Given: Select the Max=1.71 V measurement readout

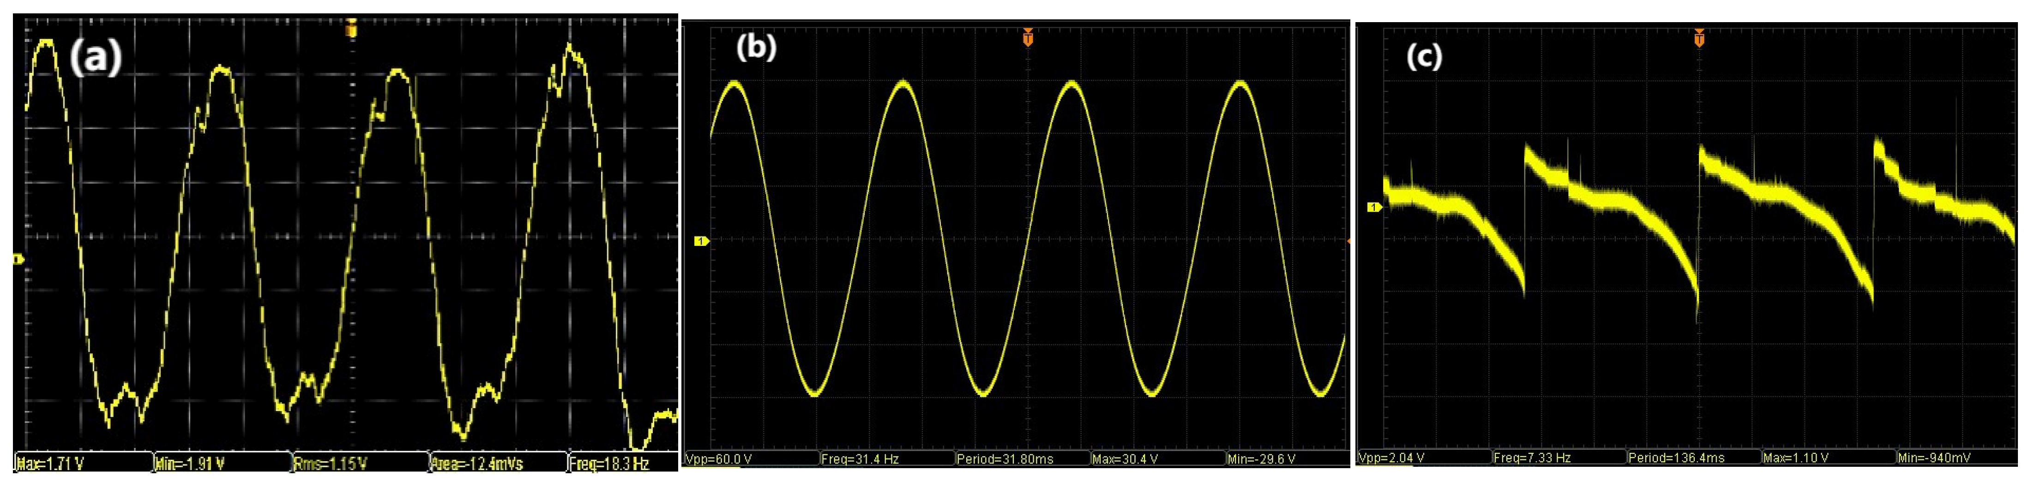Looking at the screenshot, I should tap(83, 463).
